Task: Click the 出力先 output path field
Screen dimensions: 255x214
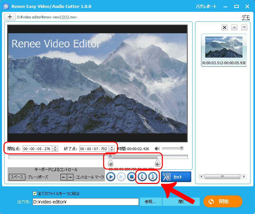Action: point(86,202)
